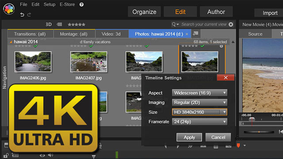Select the orange-highlighted selected photo thumbnail

(x=199, y=62)
